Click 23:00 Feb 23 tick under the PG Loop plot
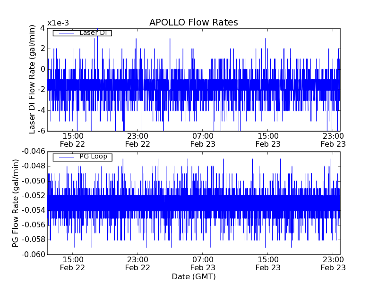Screen dimensions: 378x283 [x=333, y=263]
